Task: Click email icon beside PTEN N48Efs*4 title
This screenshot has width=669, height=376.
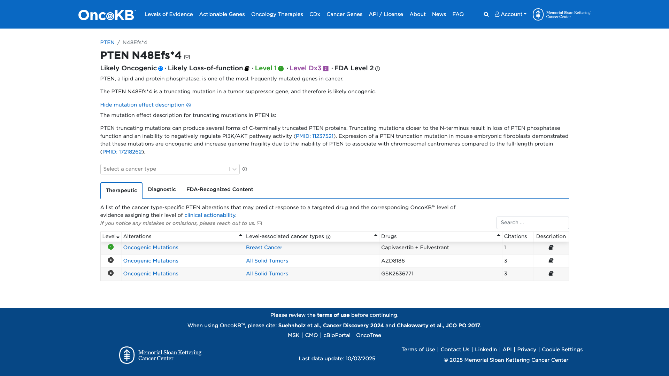Action: (x=187, y=57)
